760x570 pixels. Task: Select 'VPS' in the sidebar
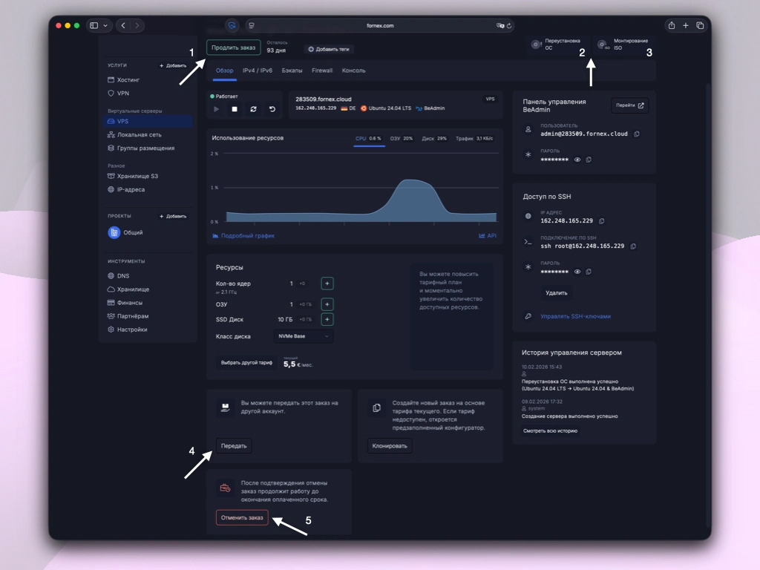pos(149,121)
